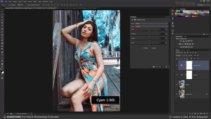The height and width of the screenshot is (119, 211).
Task: Open the Auto-Select Layer dropdown
Action: click(x=20, y=5)
